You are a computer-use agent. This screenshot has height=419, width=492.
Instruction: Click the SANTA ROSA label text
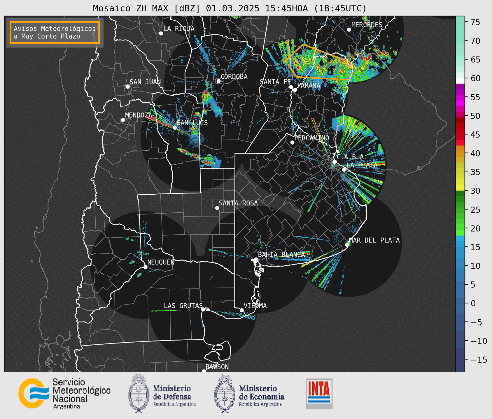point(238,203)
